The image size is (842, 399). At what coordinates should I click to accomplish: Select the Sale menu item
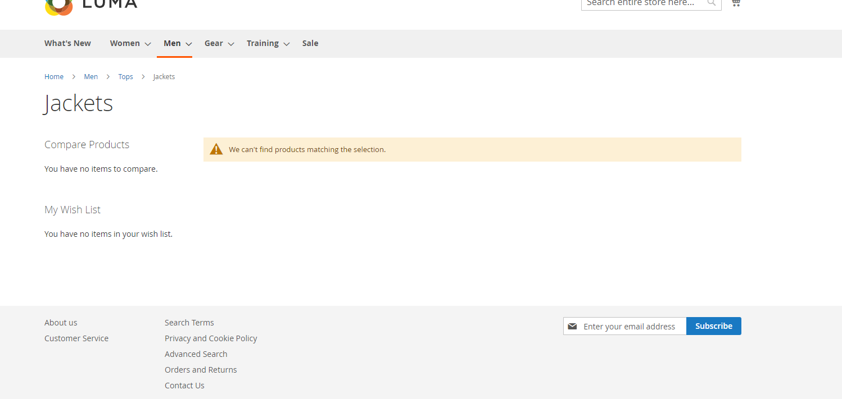(x=310, y=43)
